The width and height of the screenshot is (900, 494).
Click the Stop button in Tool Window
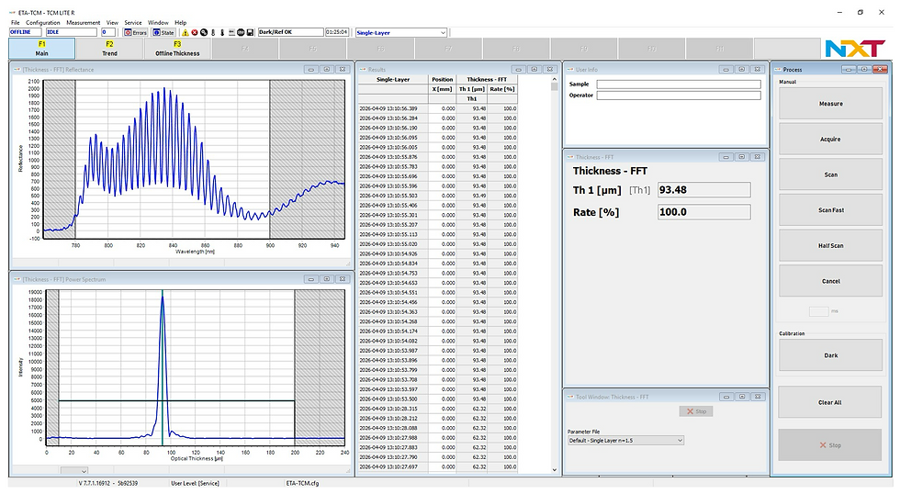[696, 411]
